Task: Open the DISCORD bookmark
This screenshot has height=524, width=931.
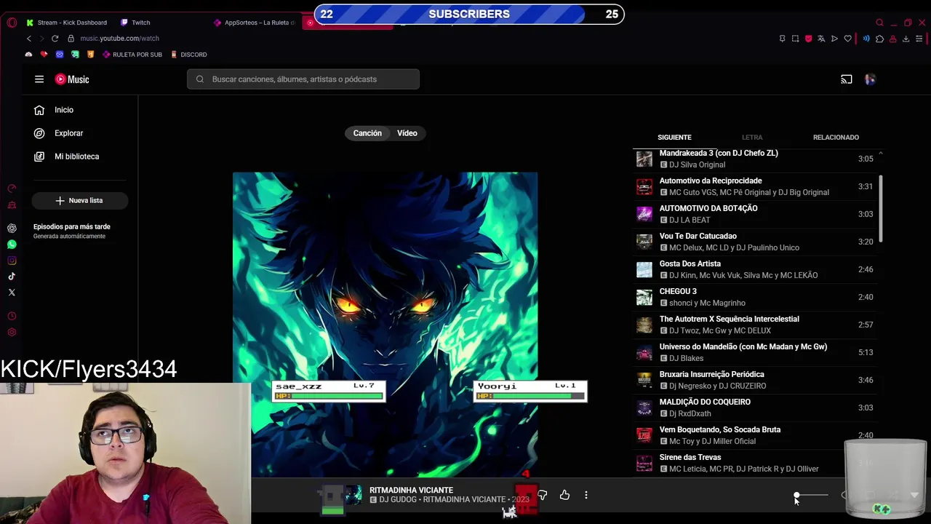Action: [188, 55]
